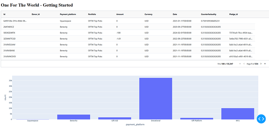Select the NFG bar in the chart
269x127 pixels.
[x=238, y=113]
